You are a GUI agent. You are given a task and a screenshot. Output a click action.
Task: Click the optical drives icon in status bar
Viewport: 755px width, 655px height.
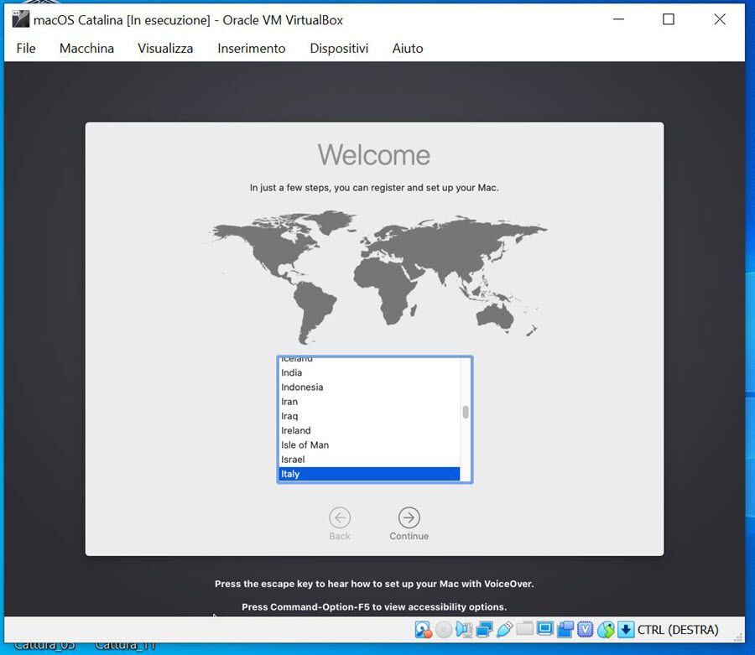[x=441, y=629]
